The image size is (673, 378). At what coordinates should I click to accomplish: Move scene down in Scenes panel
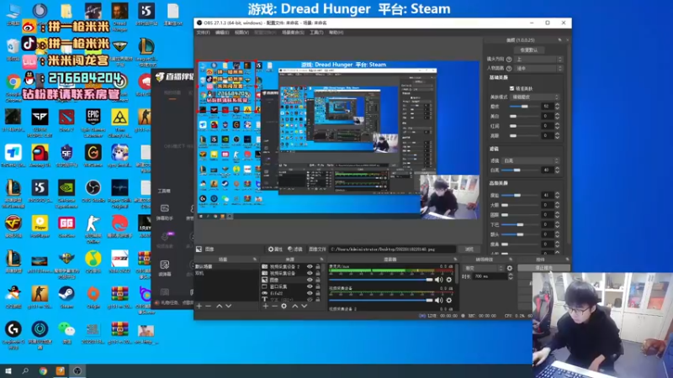click(228, 306)
